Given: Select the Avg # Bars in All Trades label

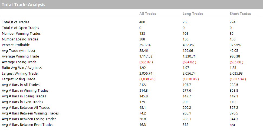Looking at the screenshot, I should tap(21, 85).
